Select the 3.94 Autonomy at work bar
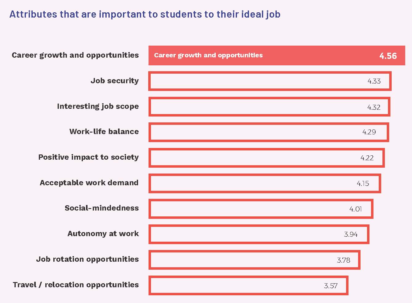Image resolution: width=412 pixels, height=303 pixels. coord(259,234)
